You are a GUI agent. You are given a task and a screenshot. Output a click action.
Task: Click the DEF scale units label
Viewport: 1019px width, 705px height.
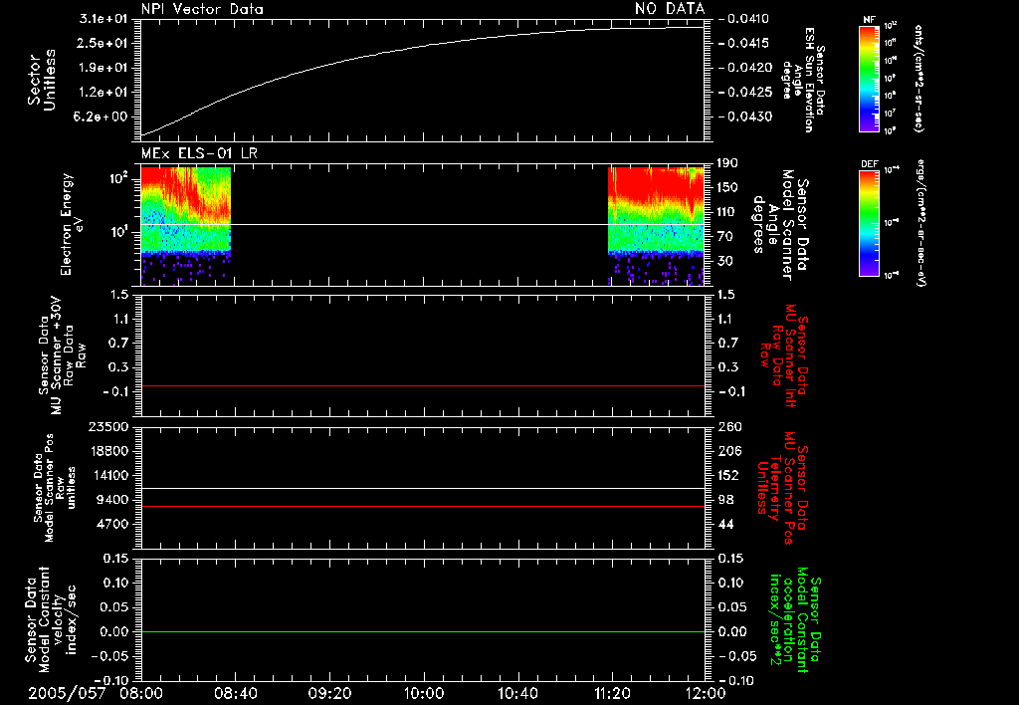click(x=920, y=223)
